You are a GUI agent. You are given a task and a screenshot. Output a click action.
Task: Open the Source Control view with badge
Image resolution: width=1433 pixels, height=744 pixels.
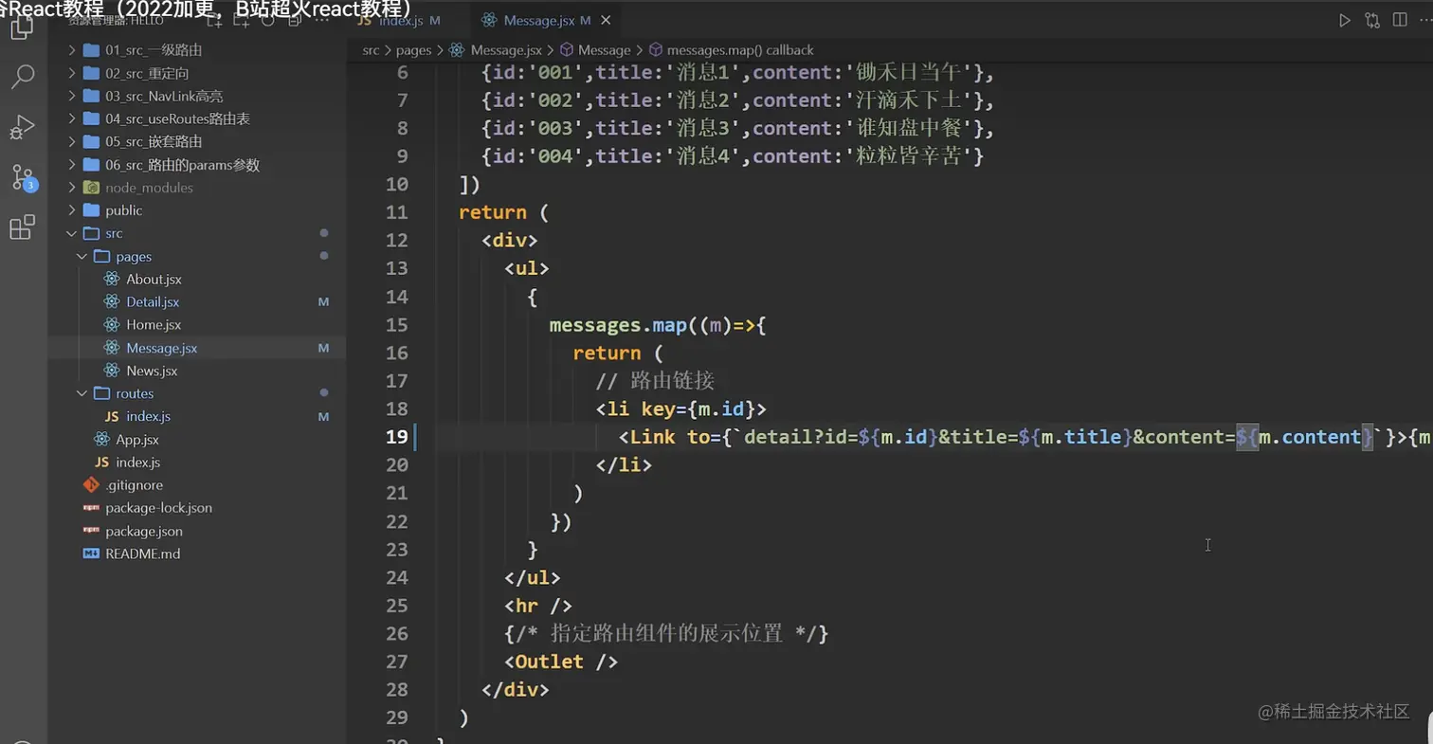pos(23,177)
